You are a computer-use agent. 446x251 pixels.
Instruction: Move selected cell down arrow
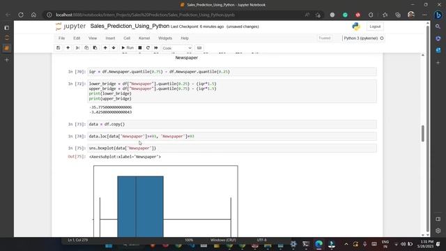pos(114,48)
